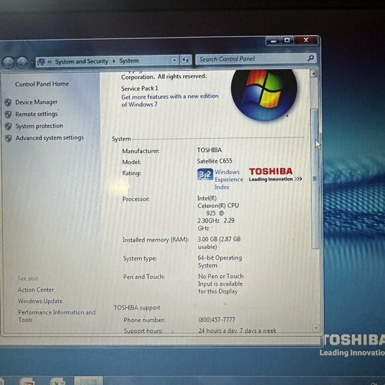Open Windows Experience Index link

pos(228,179)
